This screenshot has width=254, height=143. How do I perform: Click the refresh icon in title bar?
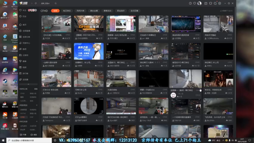coord(36,3)
